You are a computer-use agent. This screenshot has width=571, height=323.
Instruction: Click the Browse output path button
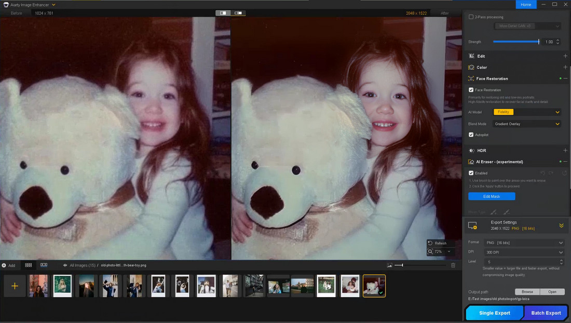pyautogui.click(x=527, y=292)
